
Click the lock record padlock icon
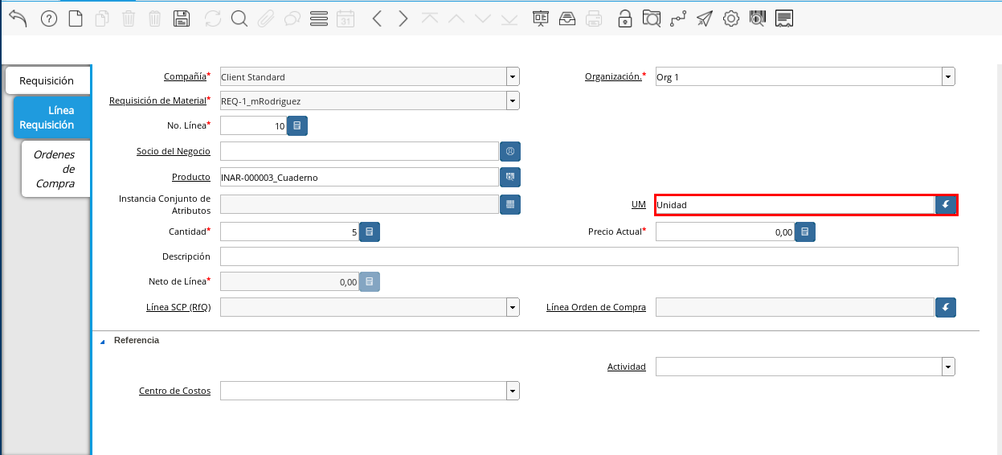(x=624, y=19)
